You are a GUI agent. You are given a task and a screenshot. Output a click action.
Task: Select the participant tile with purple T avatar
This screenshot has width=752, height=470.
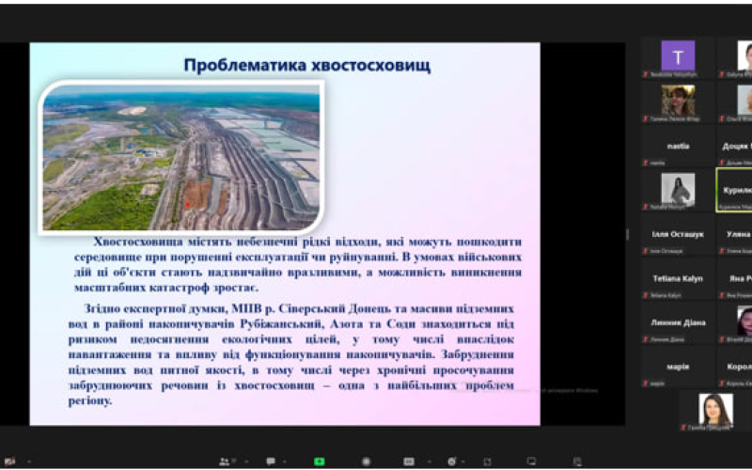(x=678, y=57)
